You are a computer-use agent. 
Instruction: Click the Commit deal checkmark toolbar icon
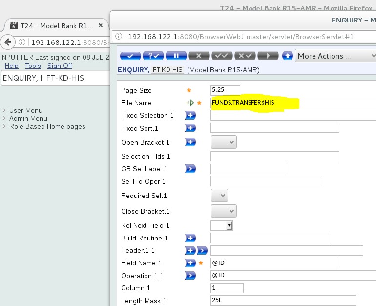tap(130, 56)
